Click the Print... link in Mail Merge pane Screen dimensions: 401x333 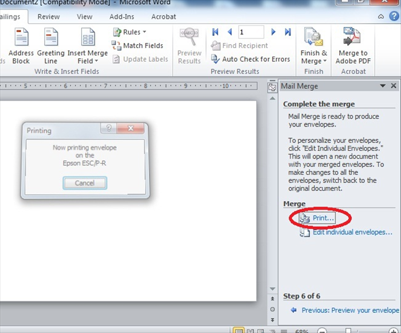(317, 218)
